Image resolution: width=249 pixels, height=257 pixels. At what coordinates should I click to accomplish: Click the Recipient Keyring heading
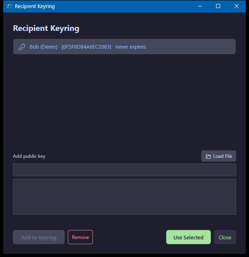[46, 29]
